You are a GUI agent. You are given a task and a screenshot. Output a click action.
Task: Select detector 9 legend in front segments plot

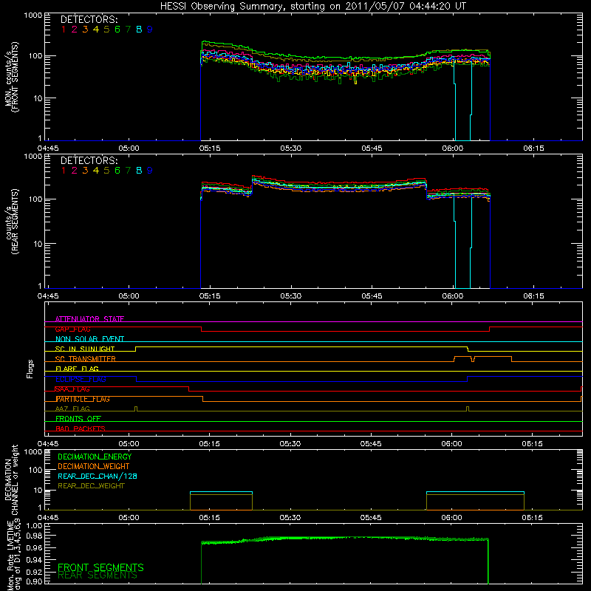[x=150, y=30]
